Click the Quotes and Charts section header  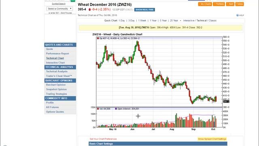60,45
